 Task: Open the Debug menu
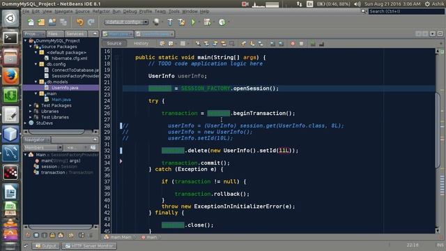click(x=130, y=11)
